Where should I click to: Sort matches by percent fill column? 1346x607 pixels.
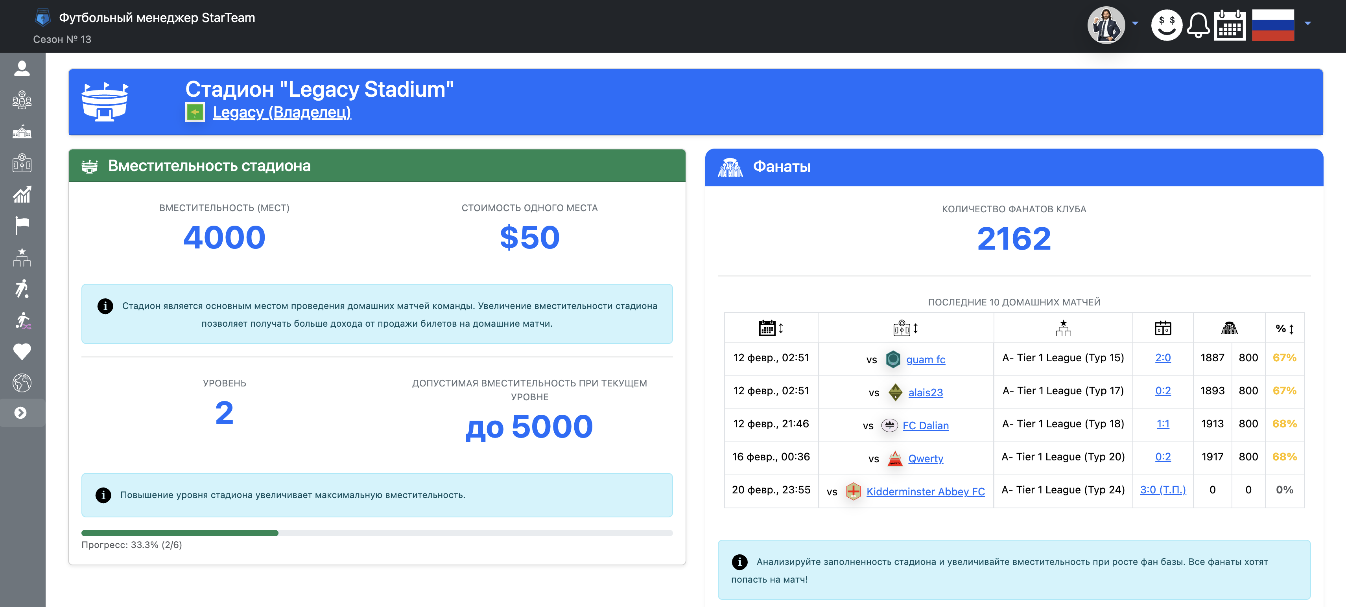pyautogui.click(x=1284, y=329)
